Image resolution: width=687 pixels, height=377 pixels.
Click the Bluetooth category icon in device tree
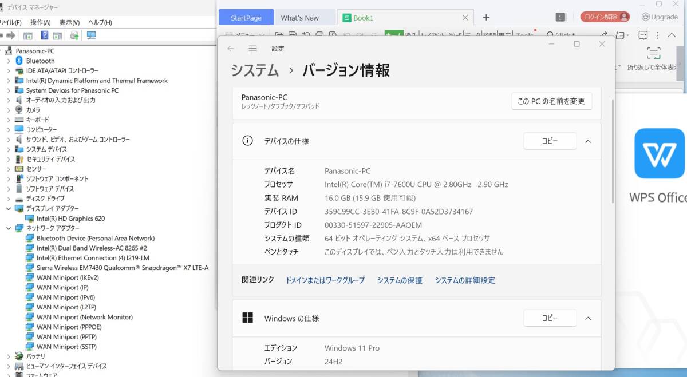pyautogui.click(x=19, y=61)
